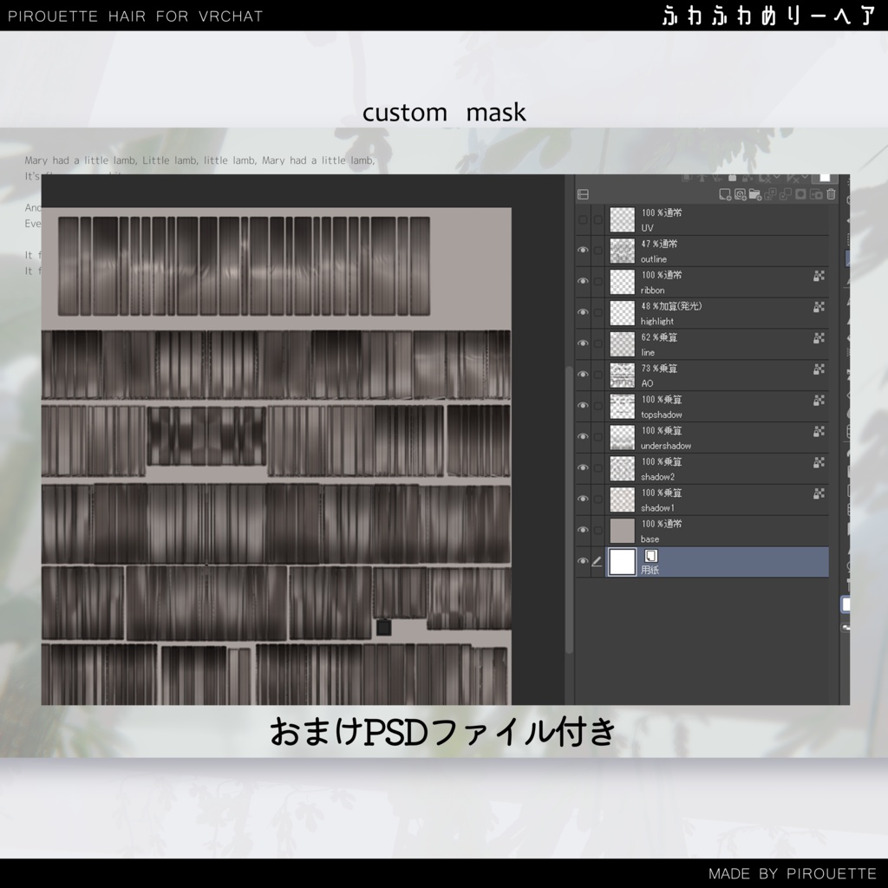
Task: Click lock transparency icon on line layer
Action: click(819, 338)
